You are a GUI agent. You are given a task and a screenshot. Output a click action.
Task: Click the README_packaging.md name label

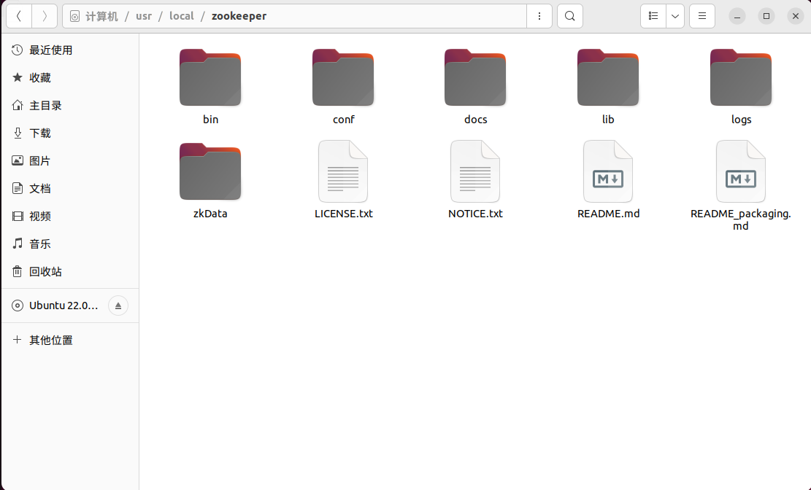[x=741, y=219]
